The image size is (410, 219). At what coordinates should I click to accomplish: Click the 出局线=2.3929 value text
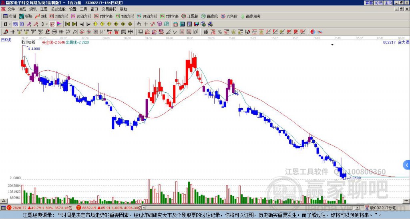coord(77,42)
